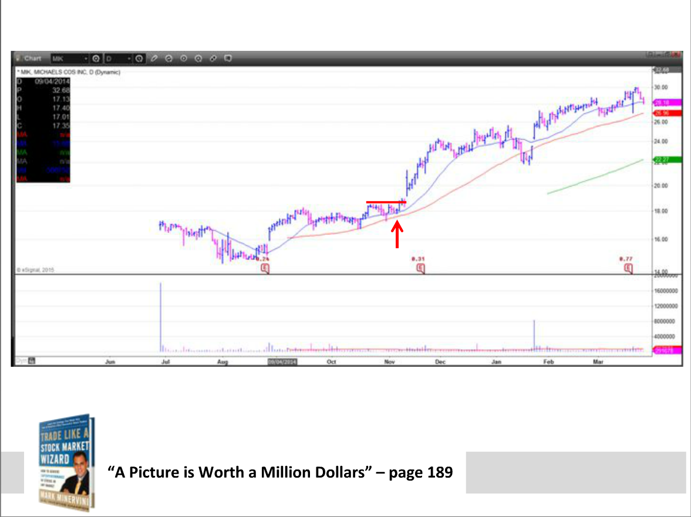Click the earnings marker labeled 0.77

pyautogui.click(x=628, y=269)
